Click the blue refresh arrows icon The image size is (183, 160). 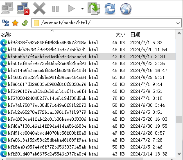(110, 9)
